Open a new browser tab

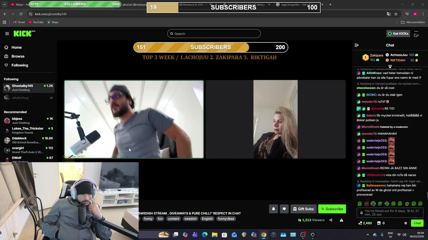pyautogui.click(x=330, y=4)
